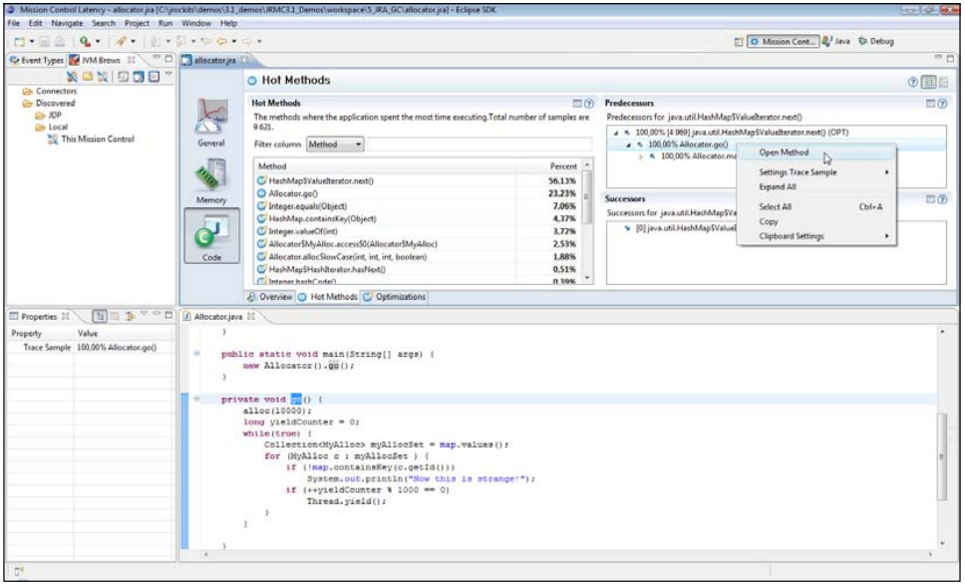The height and width of the screenshot is (587, 965).
Task: Click the third connection icon in JVM Browser toolbar
Action: tap(102, 77)
